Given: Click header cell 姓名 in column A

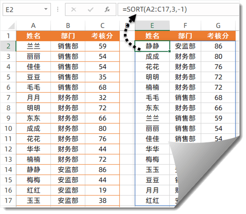Looking at the screenshot, I should tap(33, 36).
